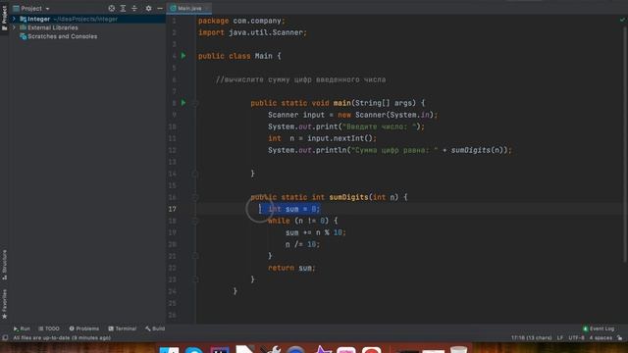The image size is (628, 353).
Task: Select Scratches and Consoles item
Action: pos(62,36)
